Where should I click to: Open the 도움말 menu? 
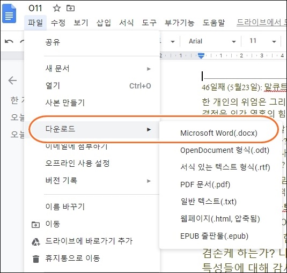click(x=214, y=23)
